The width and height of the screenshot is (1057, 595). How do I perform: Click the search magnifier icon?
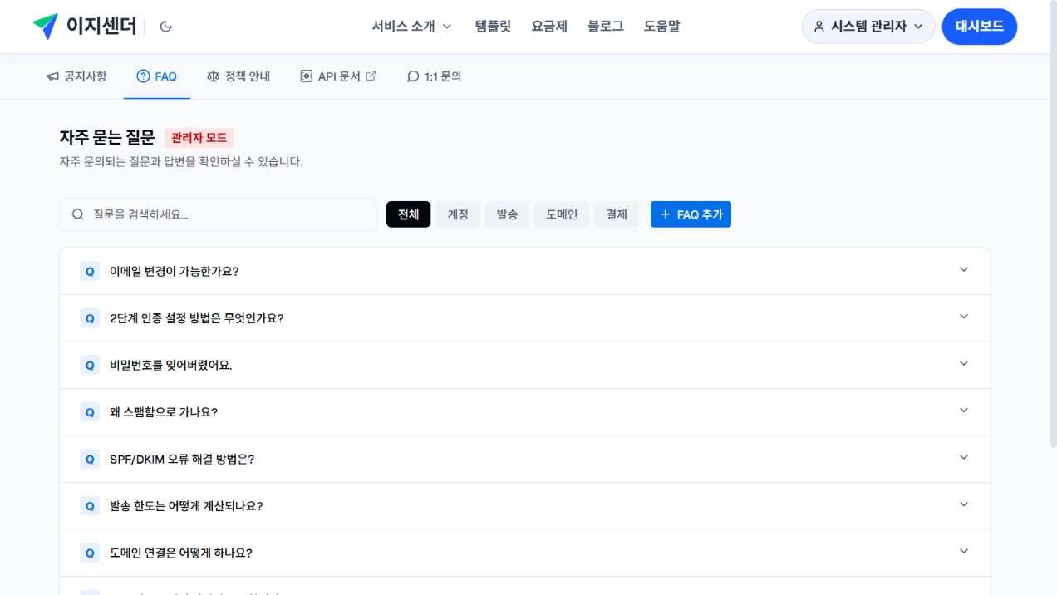coord(78,214)
